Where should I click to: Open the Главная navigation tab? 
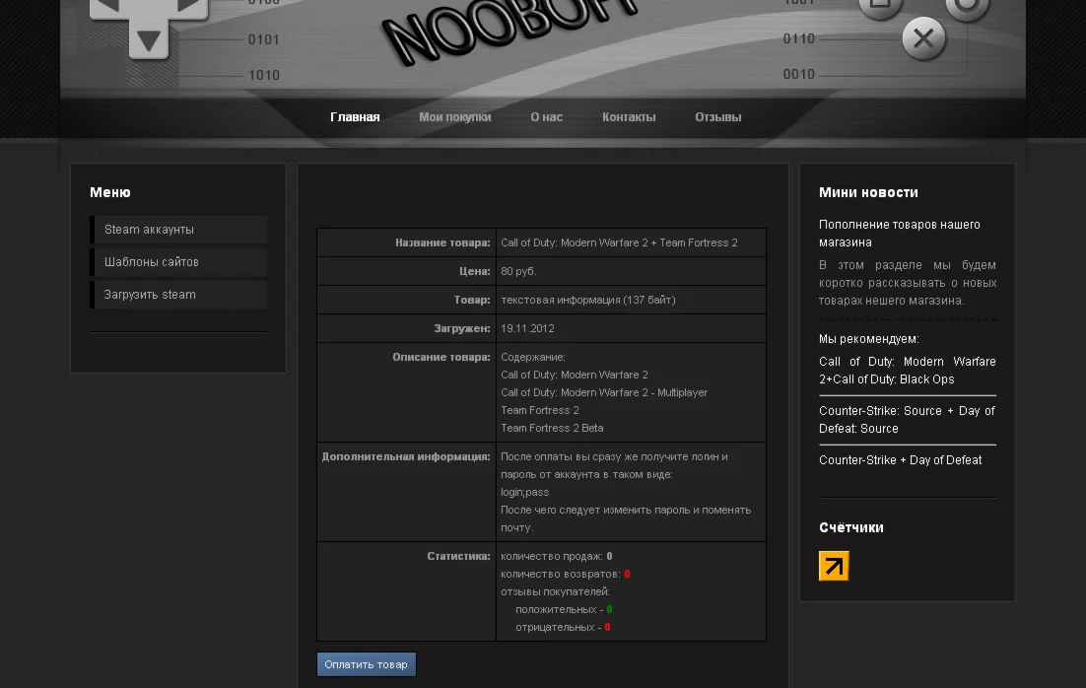tap(355, 117)
